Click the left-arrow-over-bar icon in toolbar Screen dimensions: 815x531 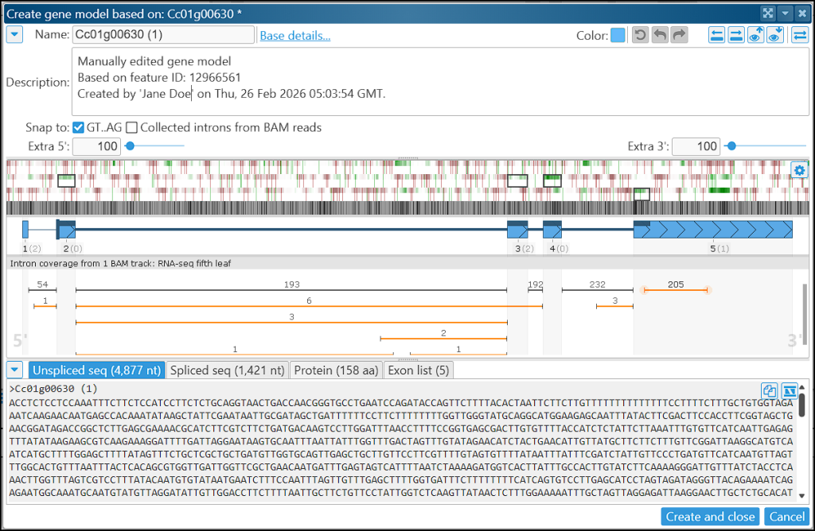[717, 35]
